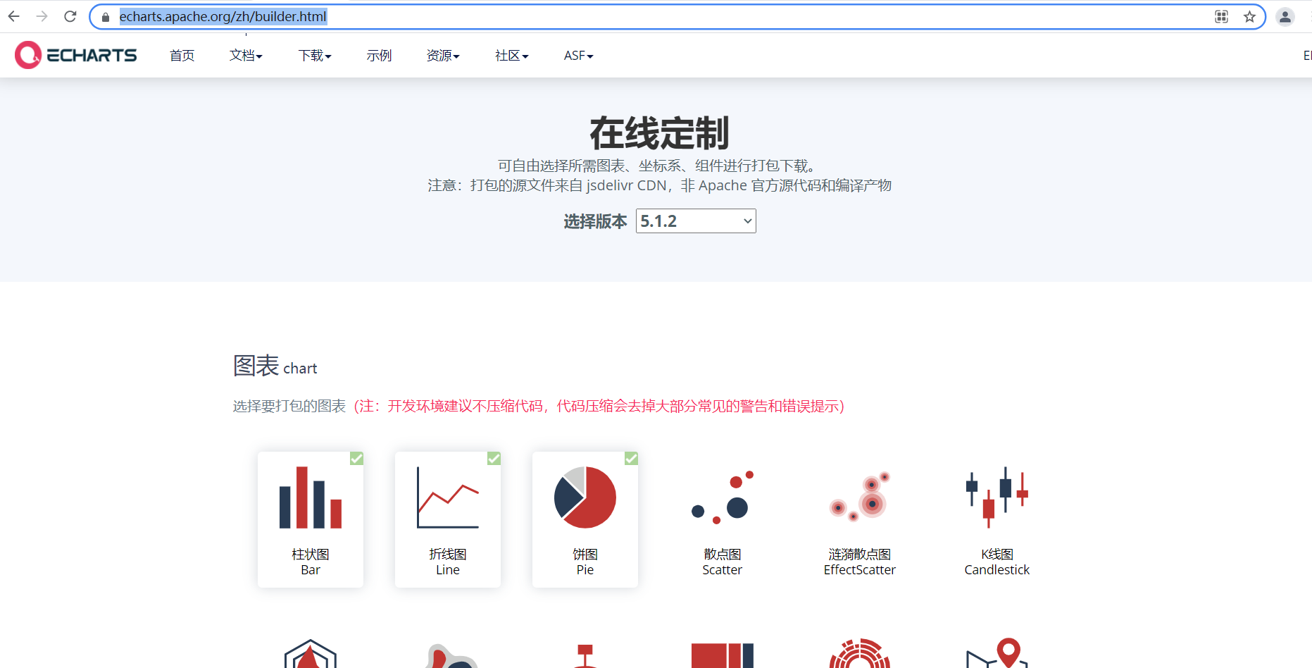Click the 首页 menu item
The width and height of the screenshot is (1312, 668).
tap(181, 55)
